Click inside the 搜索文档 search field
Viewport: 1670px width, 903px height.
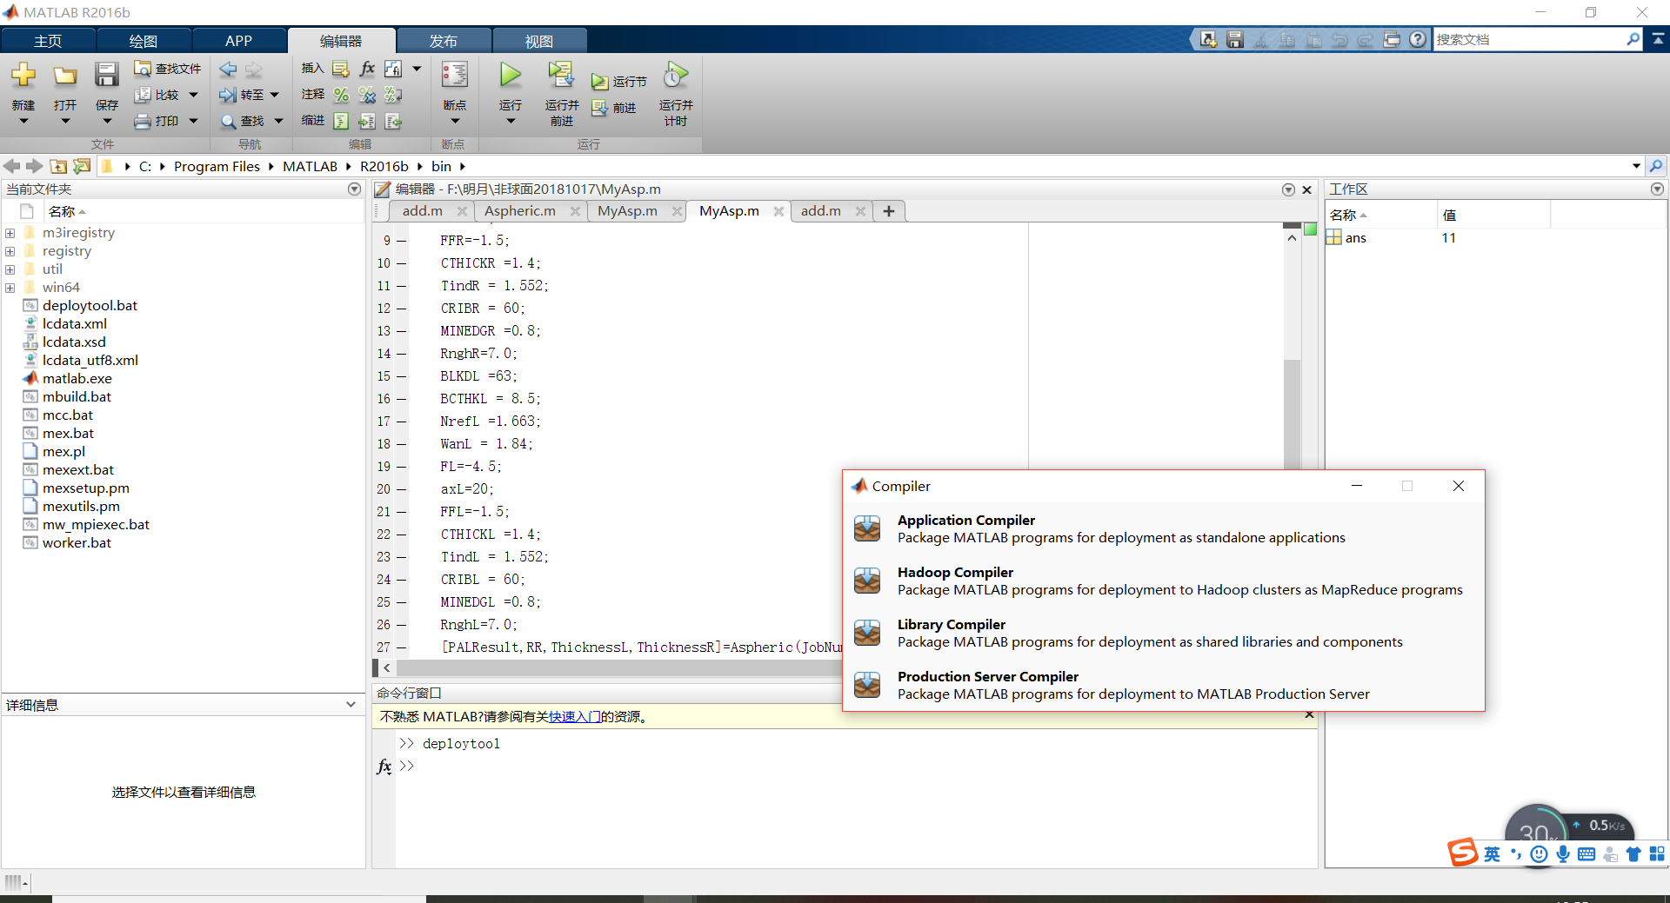(1531, 39)
